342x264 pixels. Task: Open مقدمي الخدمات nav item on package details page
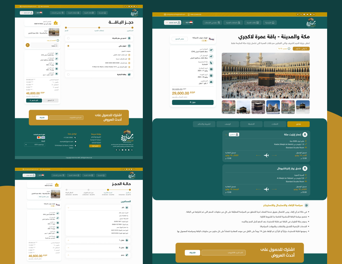pos(212,23)
